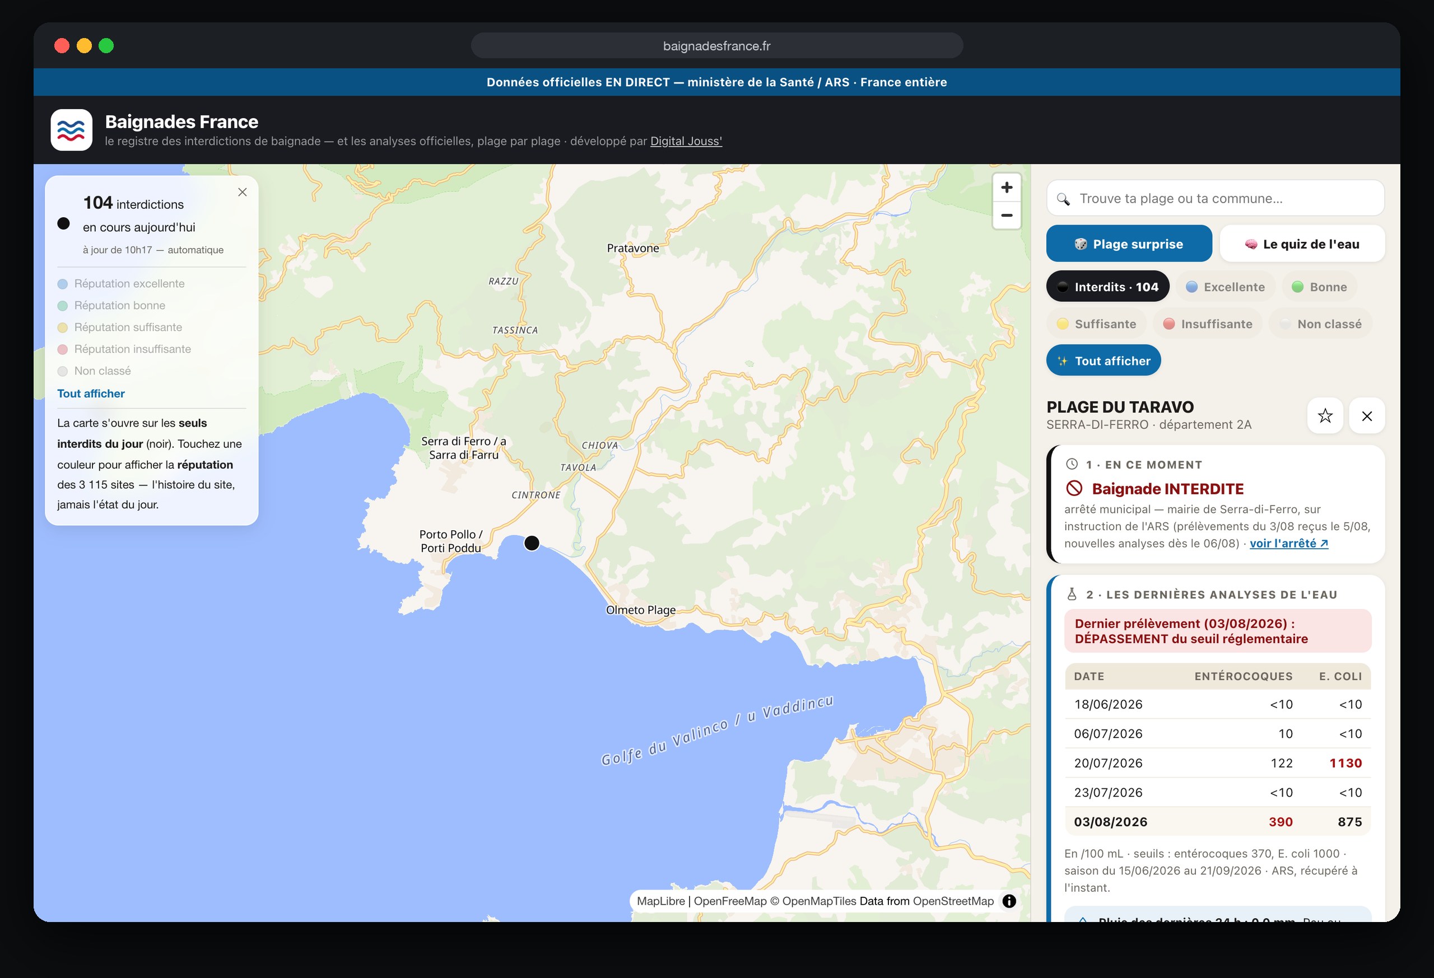Click Tout afficher link in legend
The width and height of the screenshot is (1434, 978).
(x=91, y=394)
